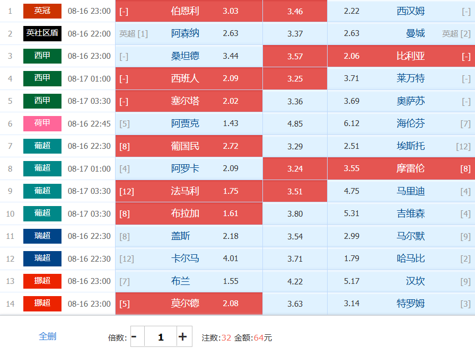Click the 英社区盾 league tag
This screenshot has width=475, height=348.
point(42,33)
